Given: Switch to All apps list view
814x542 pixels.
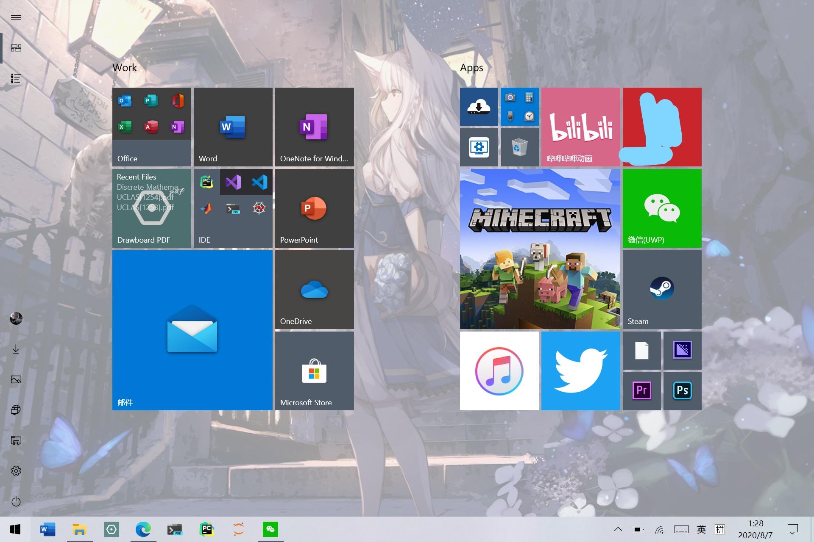Looking at the screenshot, I should [16, 78].
